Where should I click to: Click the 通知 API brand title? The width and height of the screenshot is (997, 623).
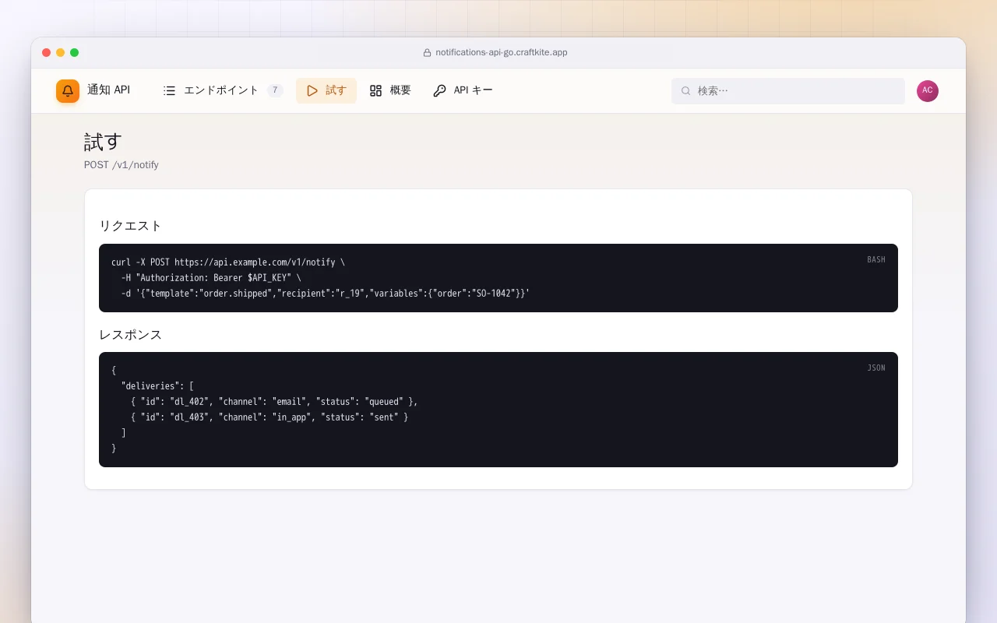pyautogui.click(x=108, y=90)
